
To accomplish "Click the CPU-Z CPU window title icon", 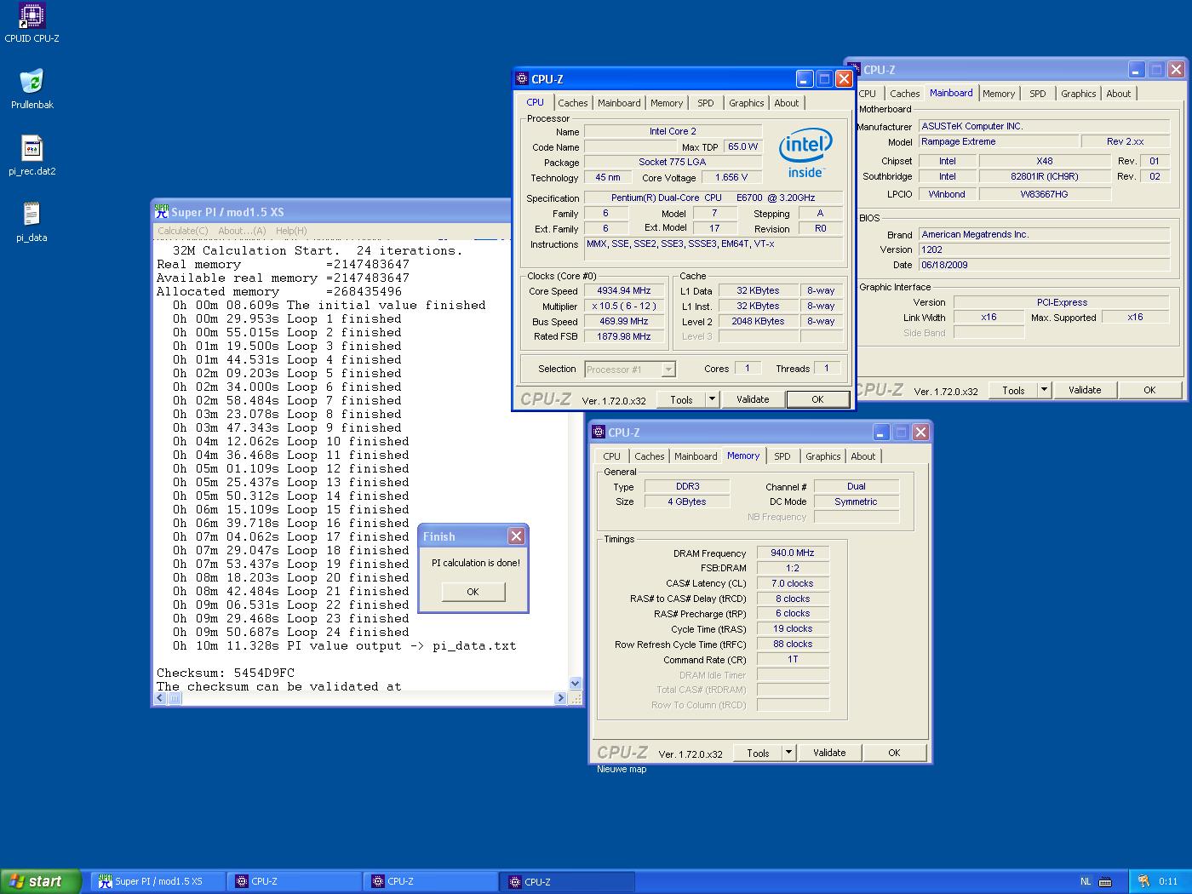I will click(x=522, y=79).
